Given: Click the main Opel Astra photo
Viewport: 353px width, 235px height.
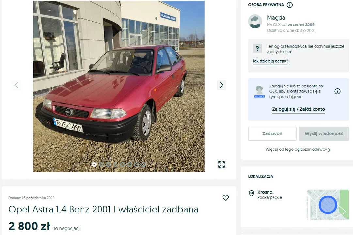Looking at the screenshot, I should pyautogui.click(x=119, y=86).
